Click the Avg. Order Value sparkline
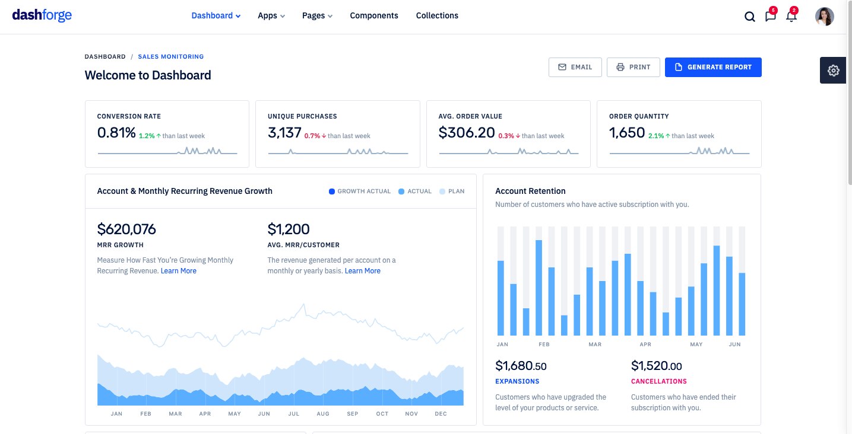Viewport: 852px width, 434px height. point(509,152)
